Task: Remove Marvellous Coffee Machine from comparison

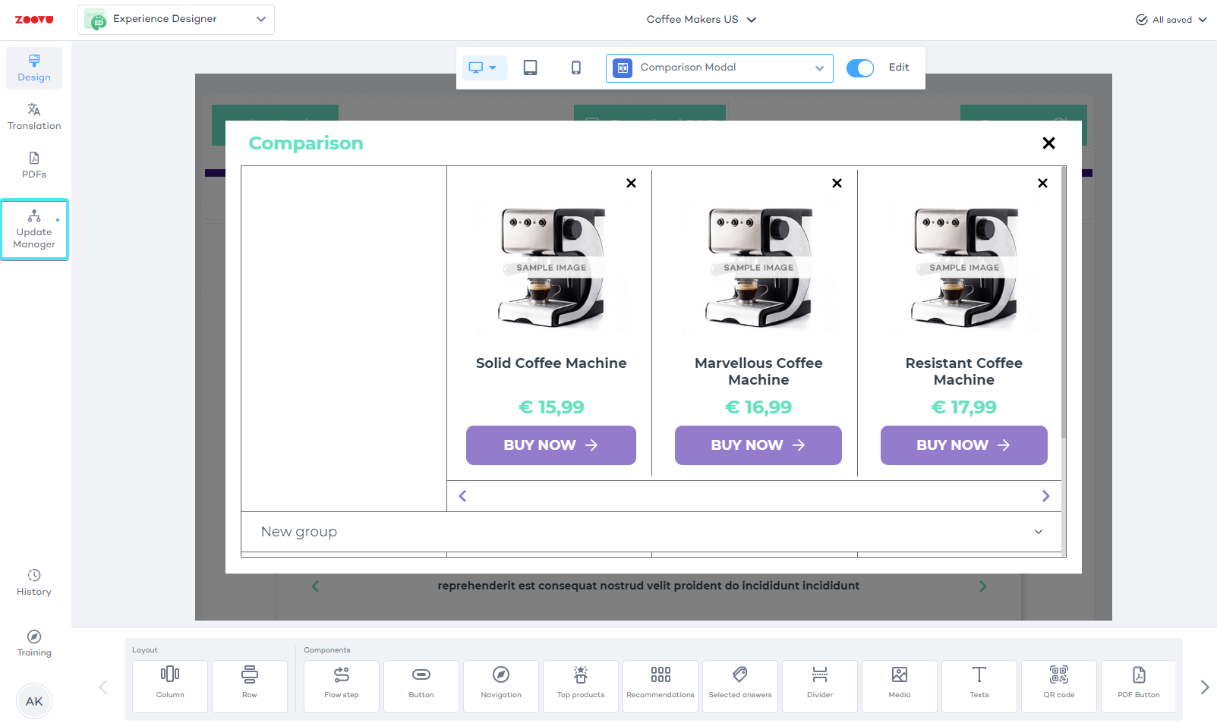Action: point(837,183)
